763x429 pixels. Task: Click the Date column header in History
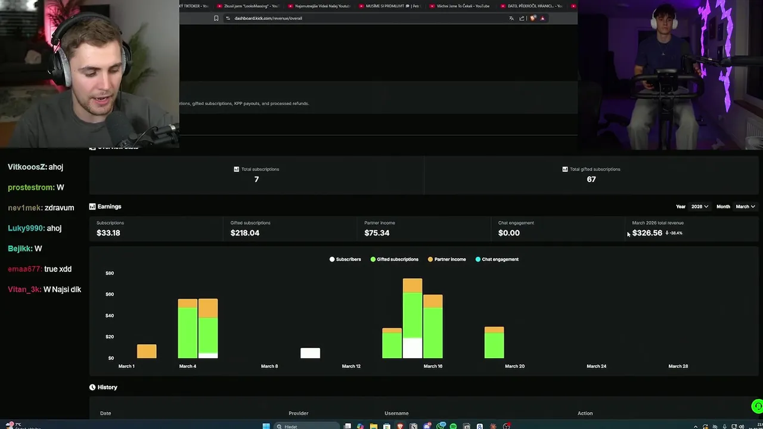(x=106, y=413)
